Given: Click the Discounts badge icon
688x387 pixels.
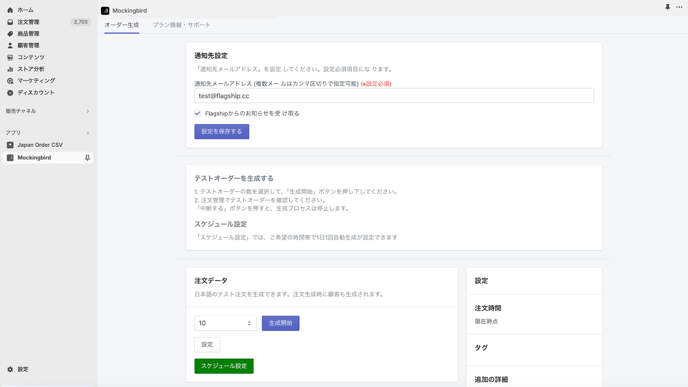Looking at the screenshot, I should click(10, 92).
